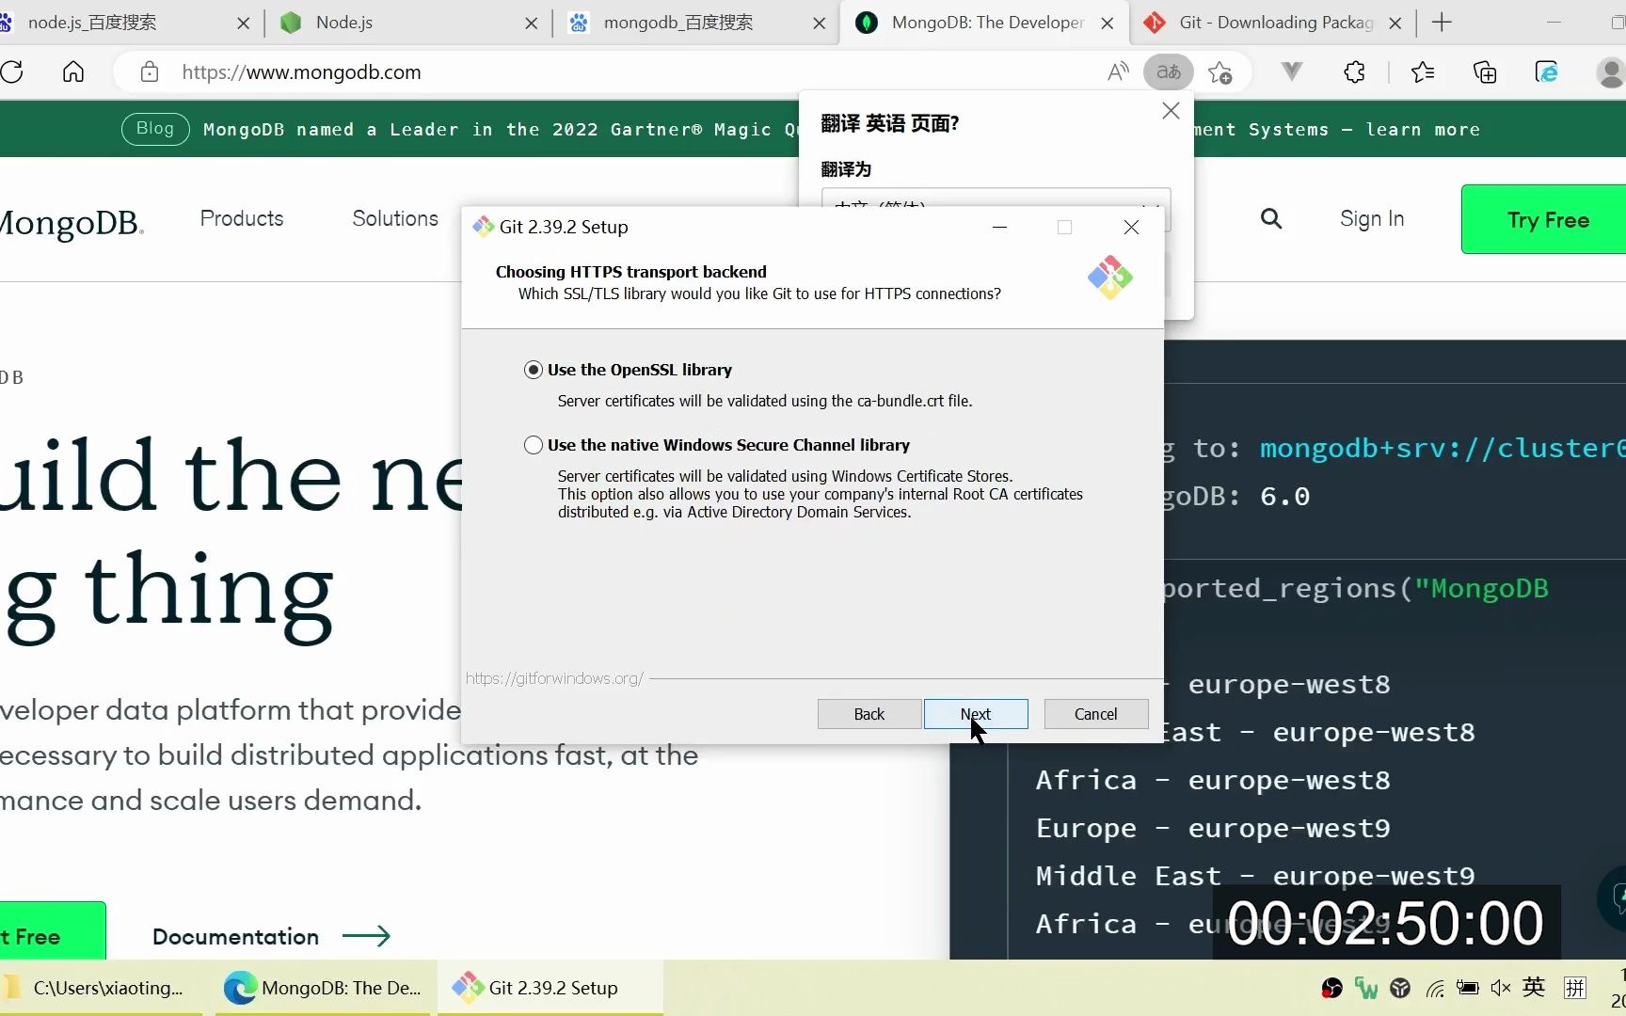Minimize the browser window
Image resolution: width=1626 pixels, height=1016 pixels.
[x=1554, y=23]
